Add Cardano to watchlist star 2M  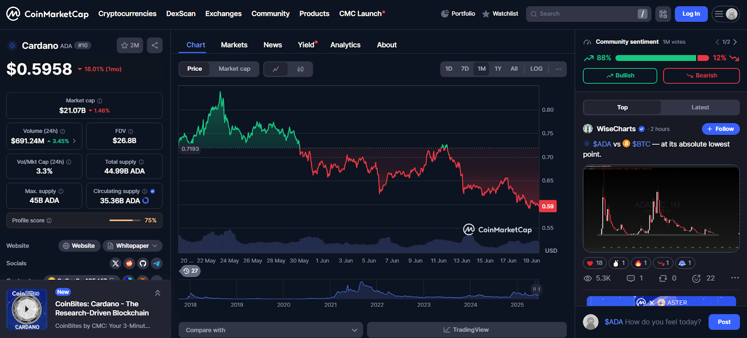click(x=130, y=45)
